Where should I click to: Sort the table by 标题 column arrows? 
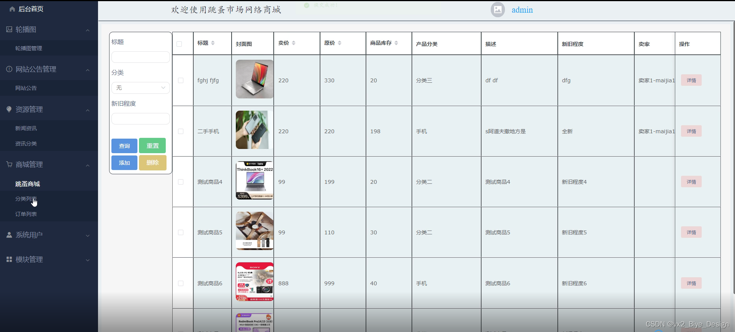(x=213, y=43)
